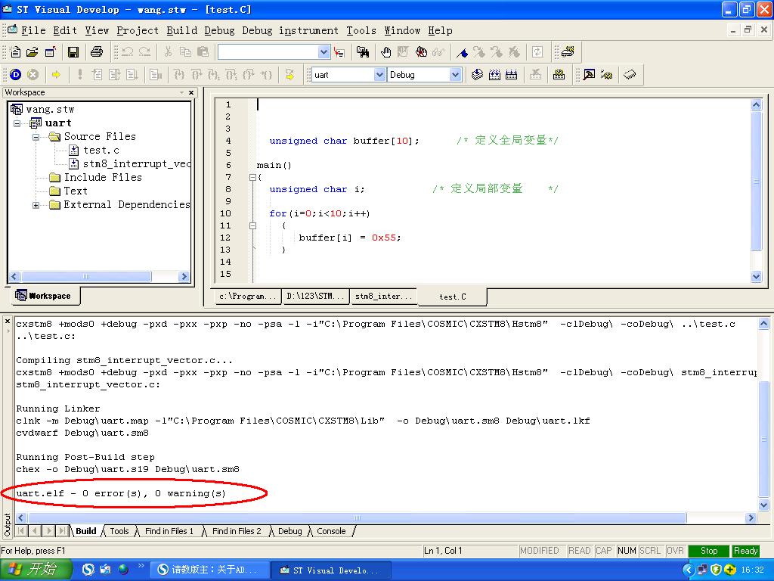Screen dimensions: 774x581
Task: Select the Debug output tab
Action: (289, 531)
